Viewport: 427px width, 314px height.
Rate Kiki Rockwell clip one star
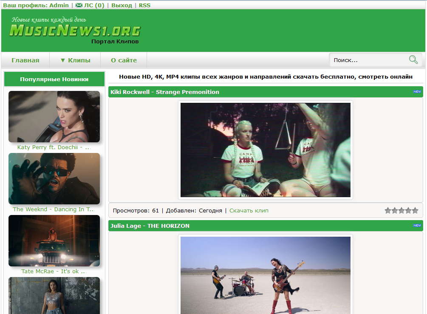pos(387,210)
